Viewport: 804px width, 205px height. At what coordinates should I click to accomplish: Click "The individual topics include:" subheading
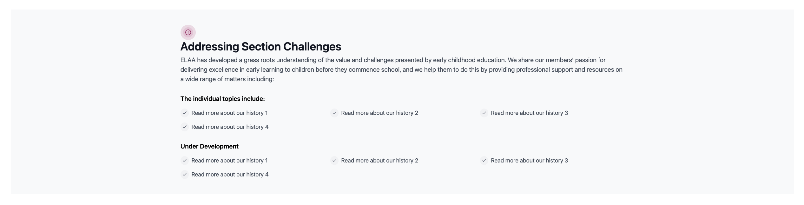point(222,99)
